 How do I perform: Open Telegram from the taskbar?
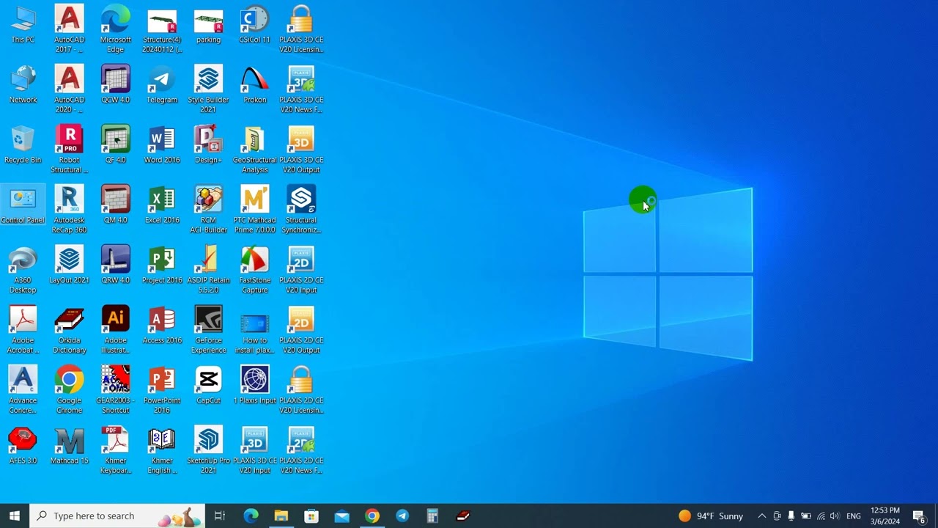coord(402,516)
